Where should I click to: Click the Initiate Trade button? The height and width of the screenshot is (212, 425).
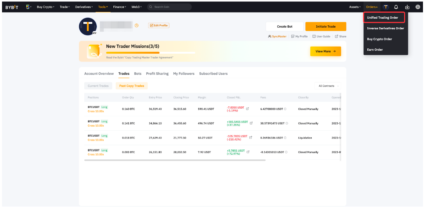pyautogui.click(x=325, y=26)
